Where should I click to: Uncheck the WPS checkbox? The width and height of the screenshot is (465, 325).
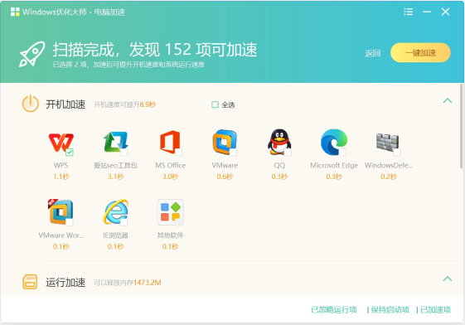click(70, 153)
